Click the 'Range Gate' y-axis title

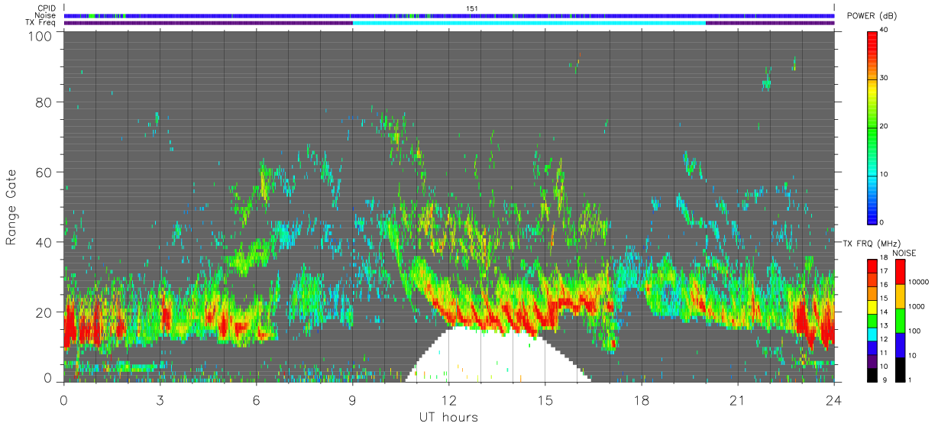coord(11,207)
